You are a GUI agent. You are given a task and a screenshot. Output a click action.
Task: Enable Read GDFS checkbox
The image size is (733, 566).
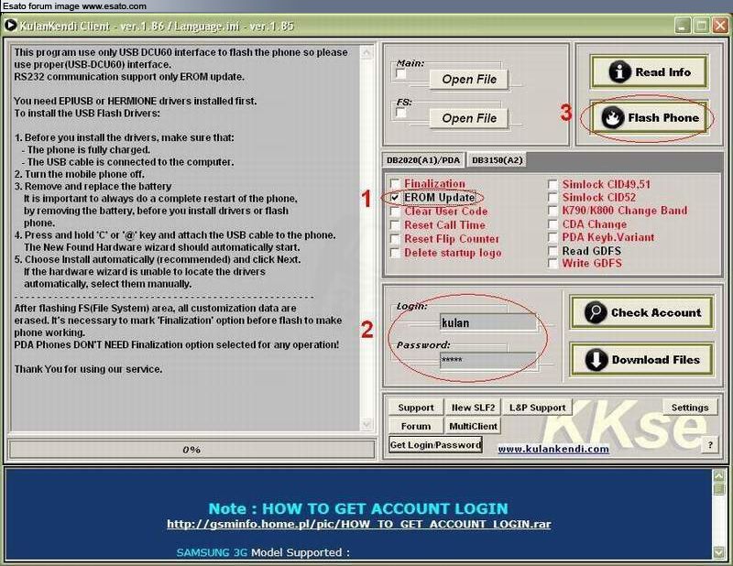(x=552, y=251)
